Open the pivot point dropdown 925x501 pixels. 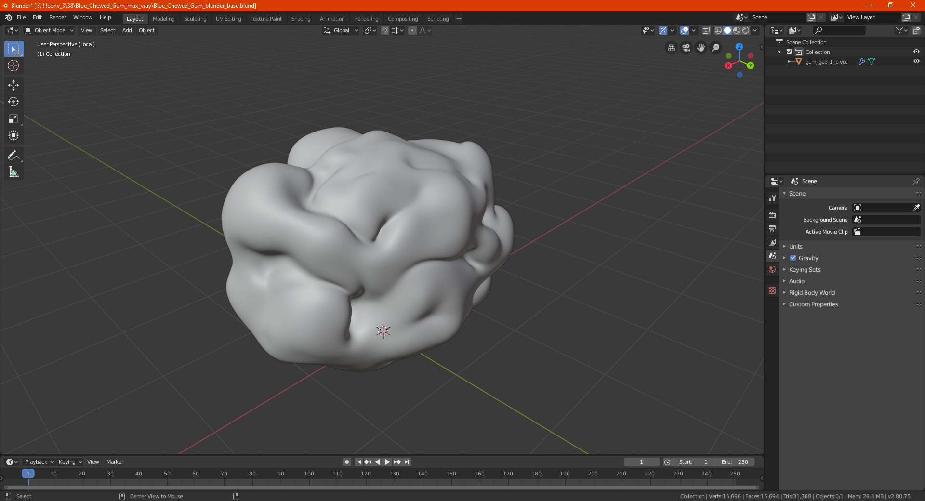pos(370,30)
